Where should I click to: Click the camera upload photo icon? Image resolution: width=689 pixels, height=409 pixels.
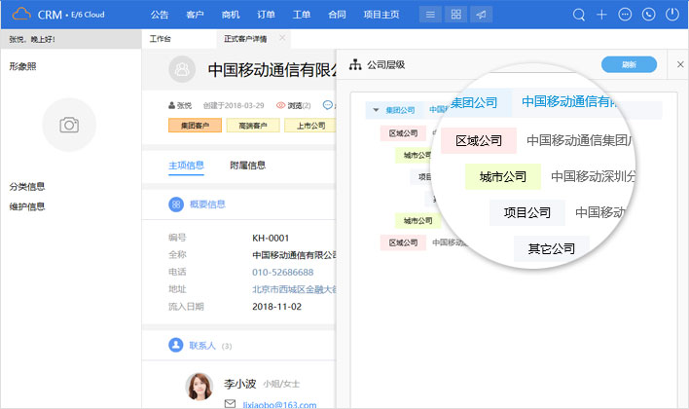pyautogui.click(x=69, y=125)
